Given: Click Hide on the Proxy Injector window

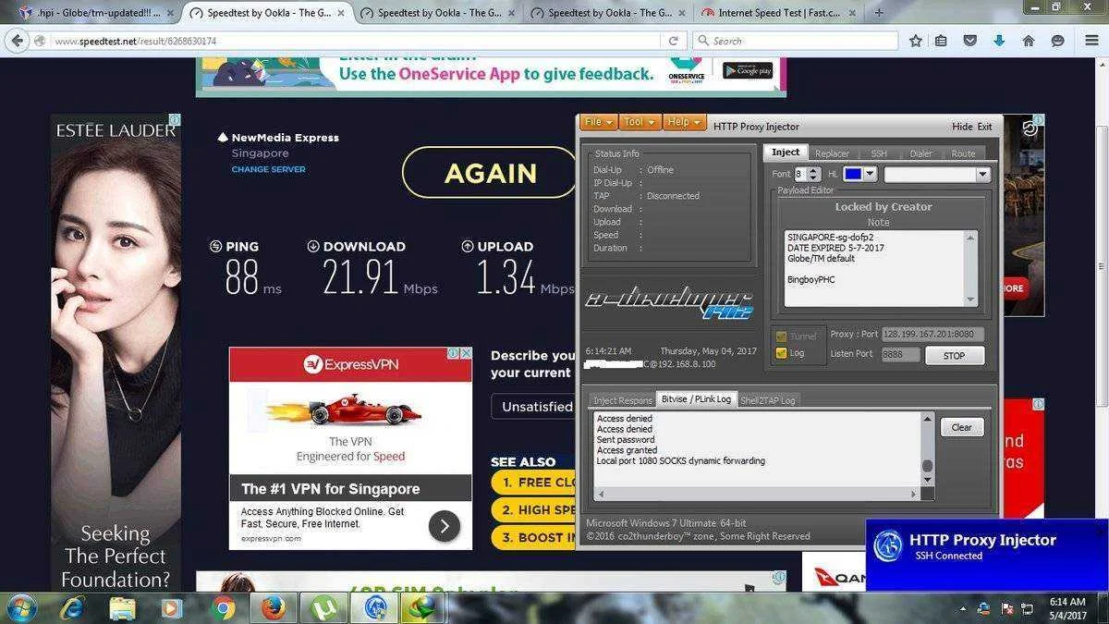Looking at the screenshot, I should point(962,127).
